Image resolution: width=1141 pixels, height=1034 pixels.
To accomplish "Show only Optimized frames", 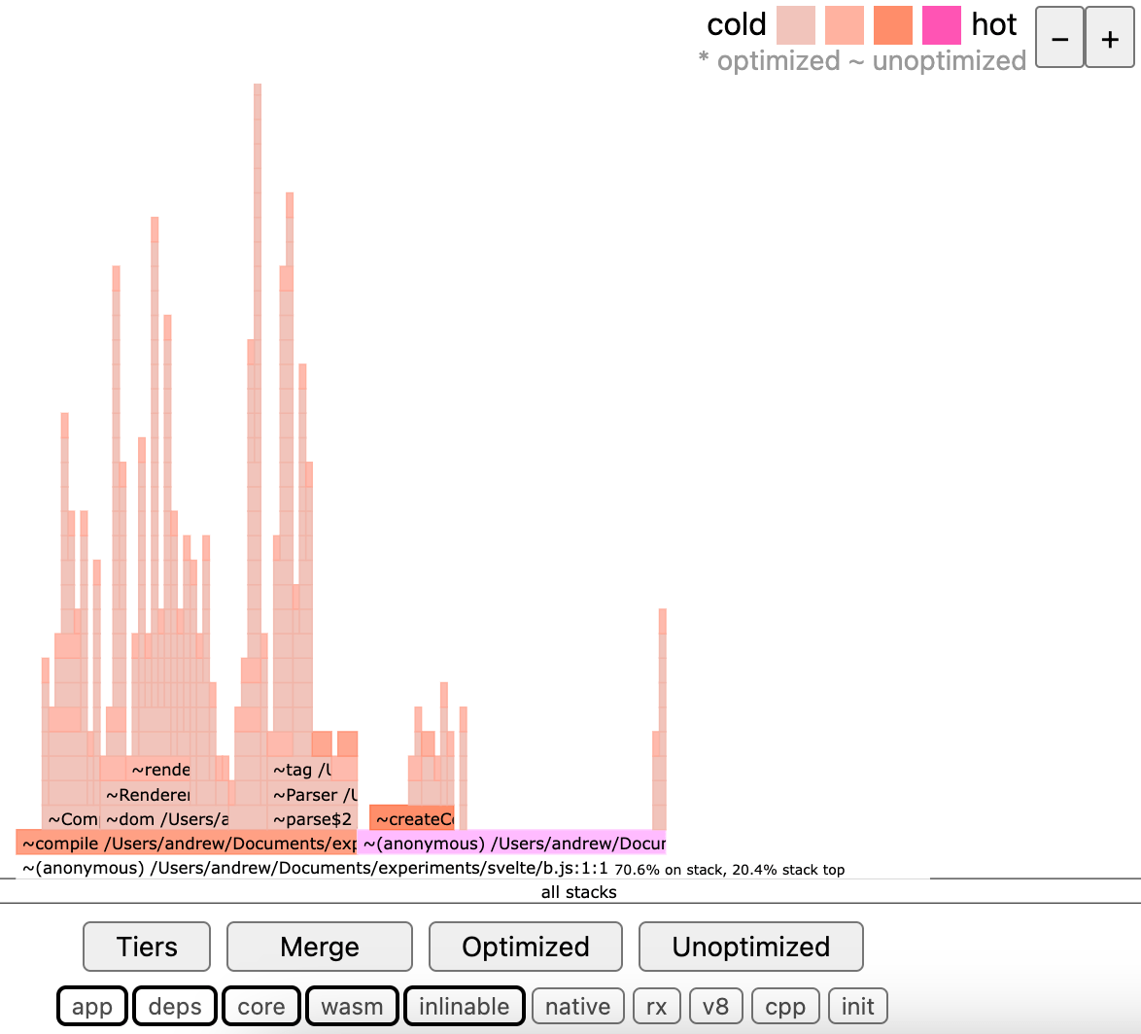I will click(x=525, y=947).
